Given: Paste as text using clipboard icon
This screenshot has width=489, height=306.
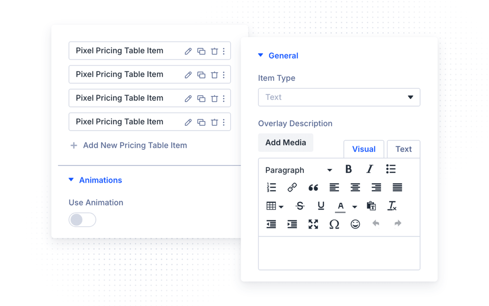Looking at the screenshot, I should point(371,206).
